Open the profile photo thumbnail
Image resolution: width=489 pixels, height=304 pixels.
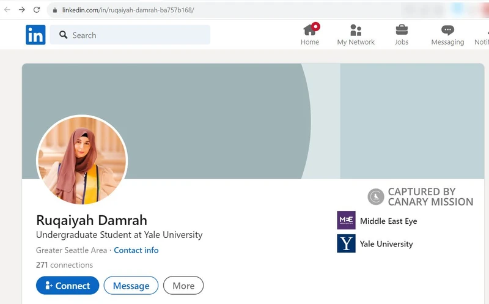[82, 160]
